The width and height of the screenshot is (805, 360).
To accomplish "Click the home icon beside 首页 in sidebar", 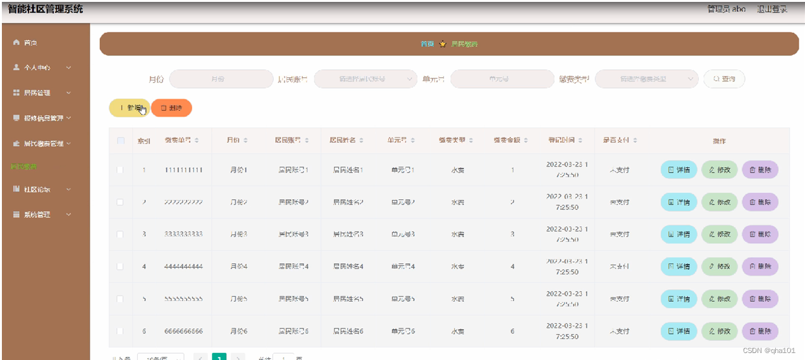I will (17, 43).
